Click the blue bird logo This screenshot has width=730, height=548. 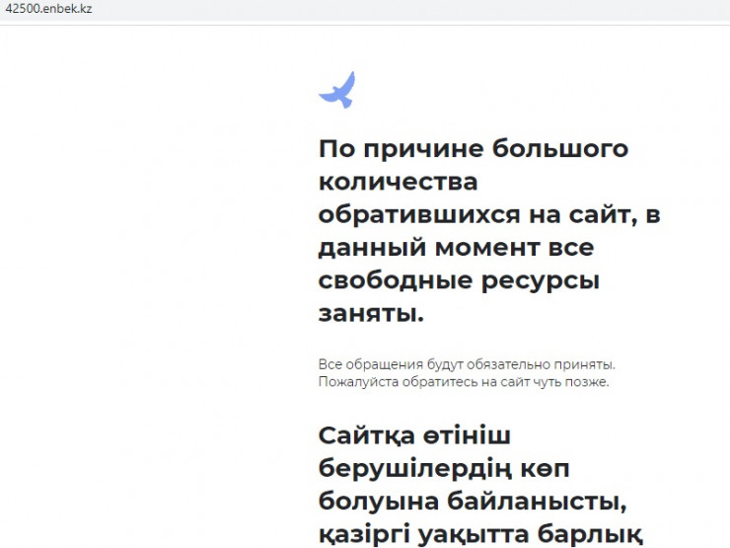click(336, 90)
